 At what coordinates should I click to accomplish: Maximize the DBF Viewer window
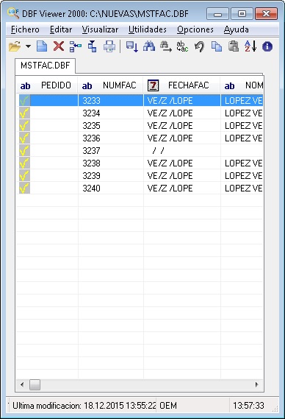pyautogui.click(x=242, y=13)
